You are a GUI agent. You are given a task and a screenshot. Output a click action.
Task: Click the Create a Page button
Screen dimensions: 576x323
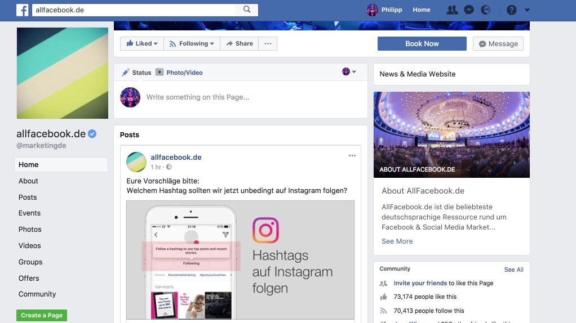pos(42,315)
